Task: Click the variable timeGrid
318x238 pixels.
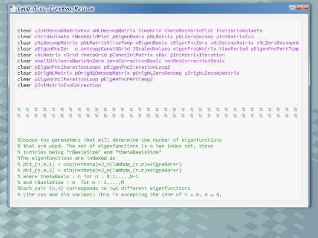Action: (150, 31)
